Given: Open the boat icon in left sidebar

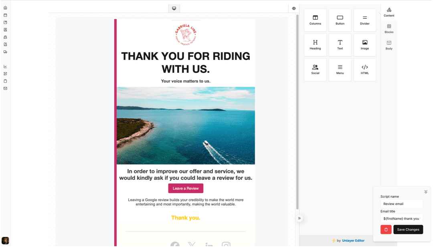Looking at the screenshot, I should click(5, 37).
